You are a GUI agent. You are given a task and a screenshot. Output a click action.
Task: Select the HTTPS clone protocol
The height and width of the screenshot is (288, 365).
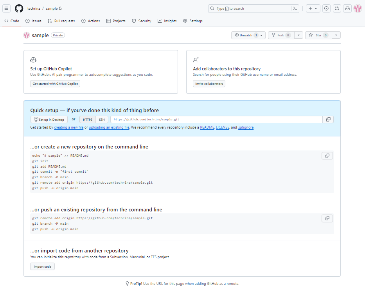pyautogui.click(x=88, y=120)
